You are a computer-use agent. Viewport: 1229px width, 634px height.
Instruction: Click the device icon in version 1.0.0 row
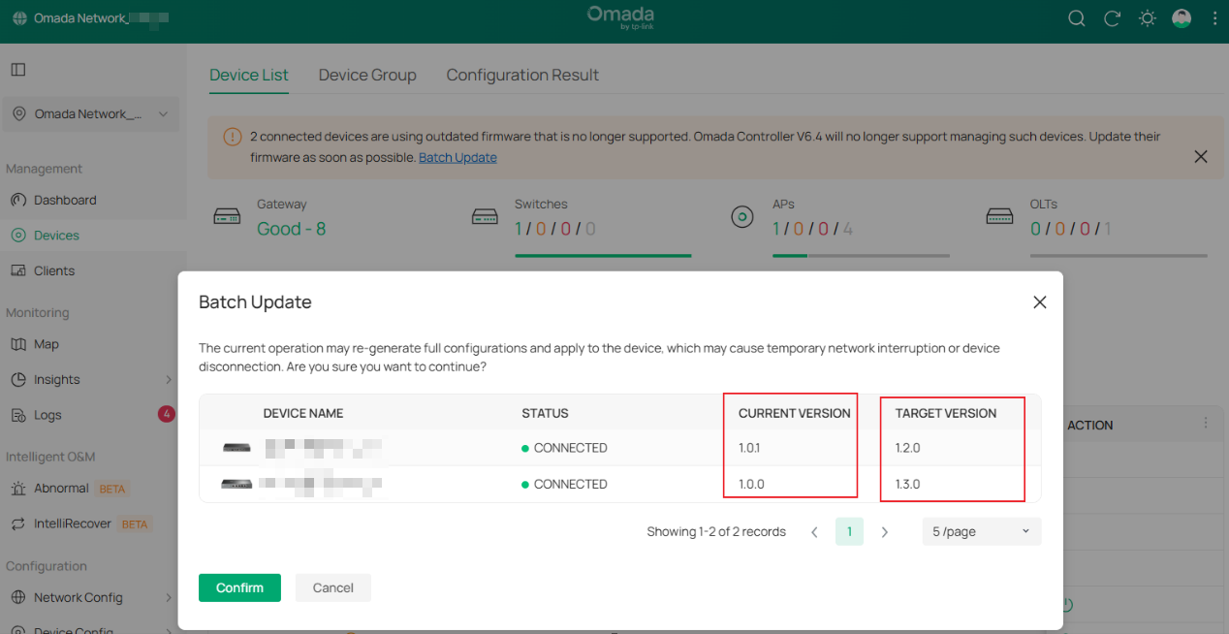coord(236,484)
